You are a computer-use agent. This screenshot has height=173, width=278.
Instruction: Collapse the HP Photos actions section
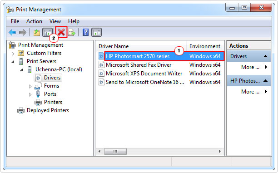265,81
